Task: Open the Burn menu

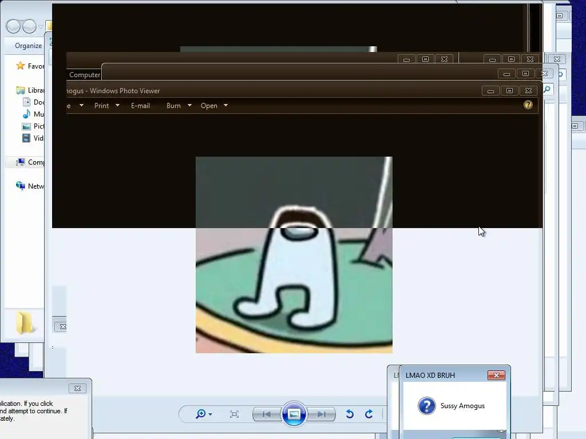Action: 173,106
